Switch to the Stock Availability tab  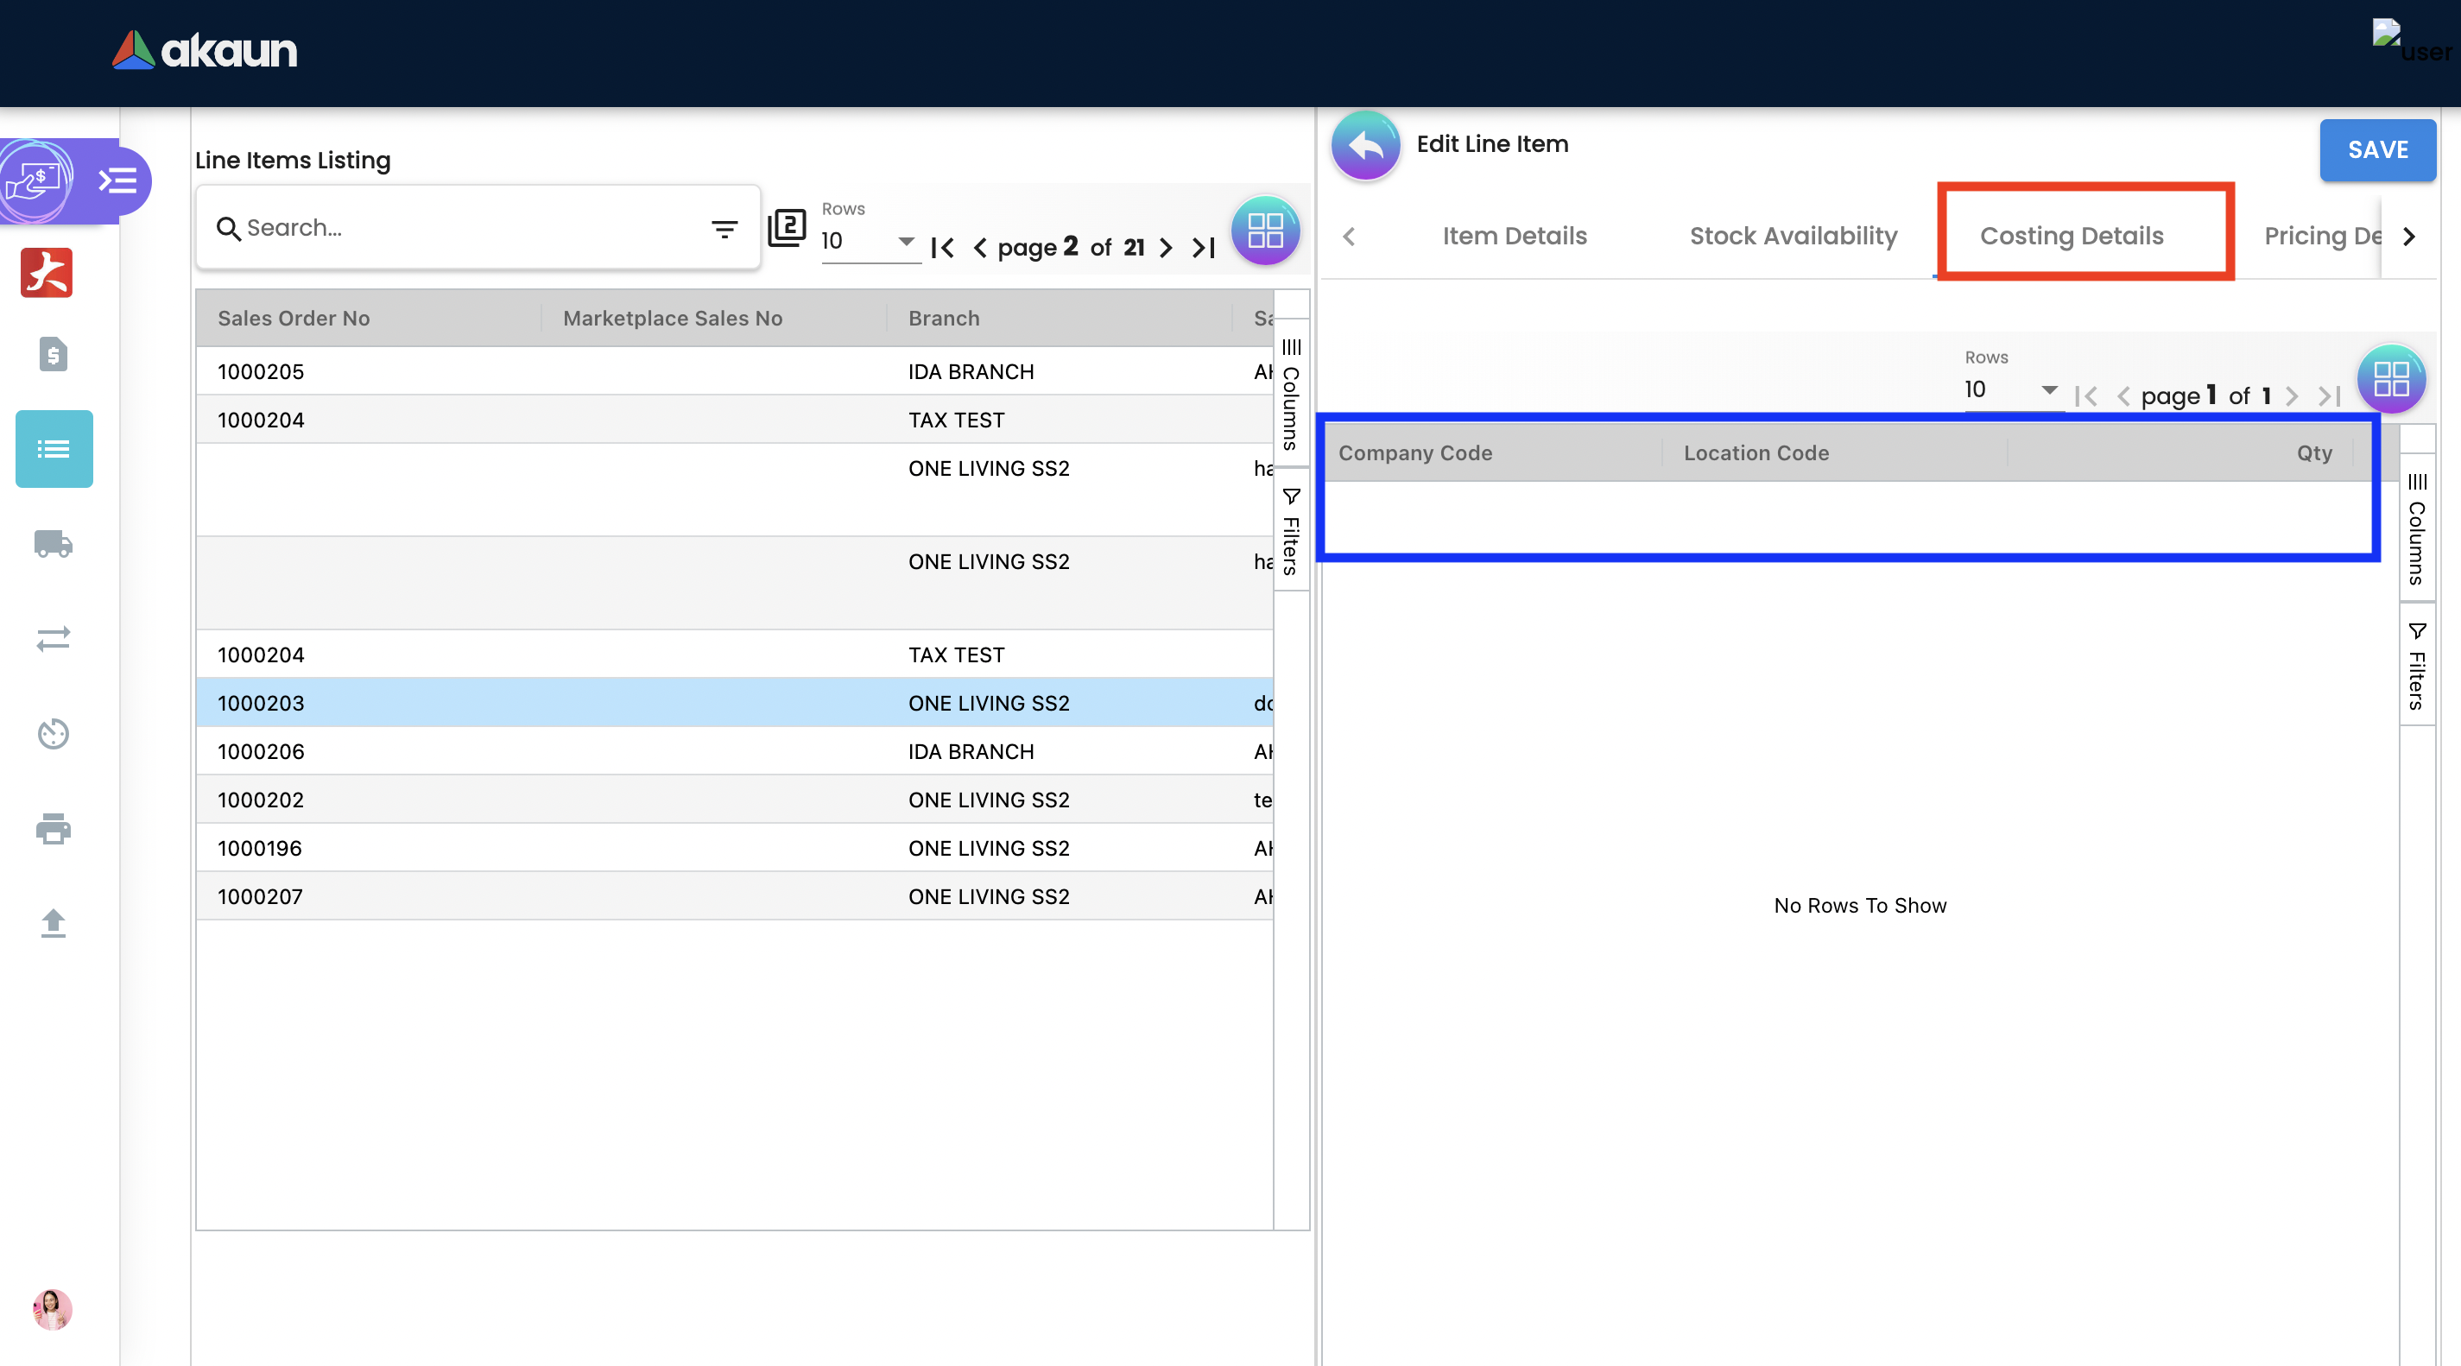1794,236
